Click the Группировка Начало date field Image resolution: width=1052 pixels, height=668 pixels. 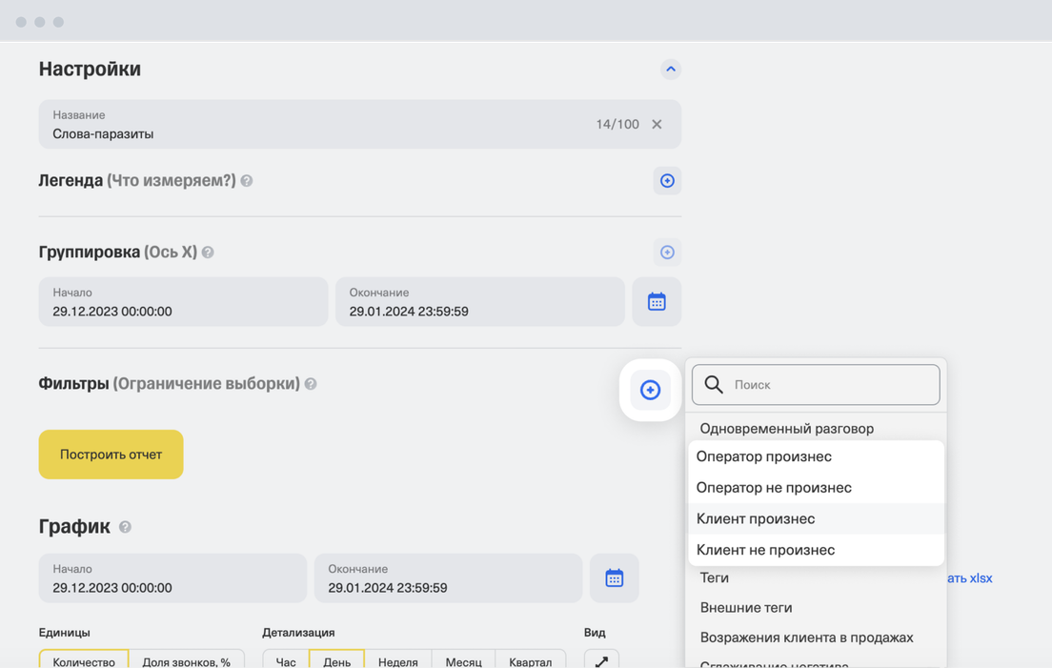click(183, 302)
